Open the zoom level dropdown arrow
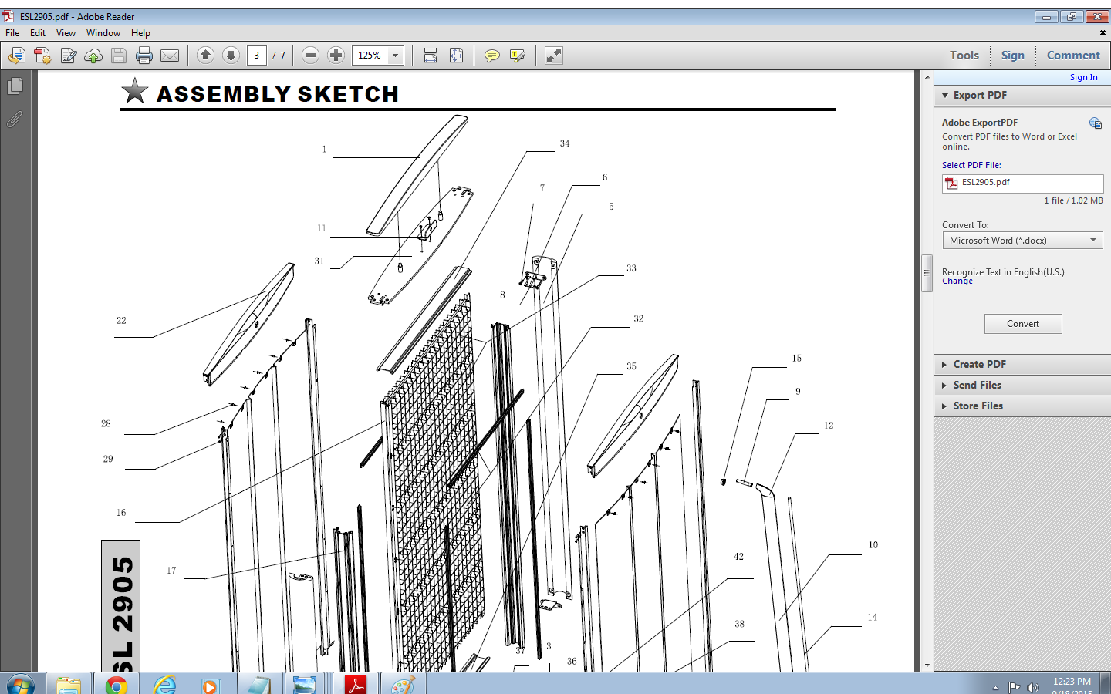The height and width of the screenshot is (694, 1111). coord(396,56)
